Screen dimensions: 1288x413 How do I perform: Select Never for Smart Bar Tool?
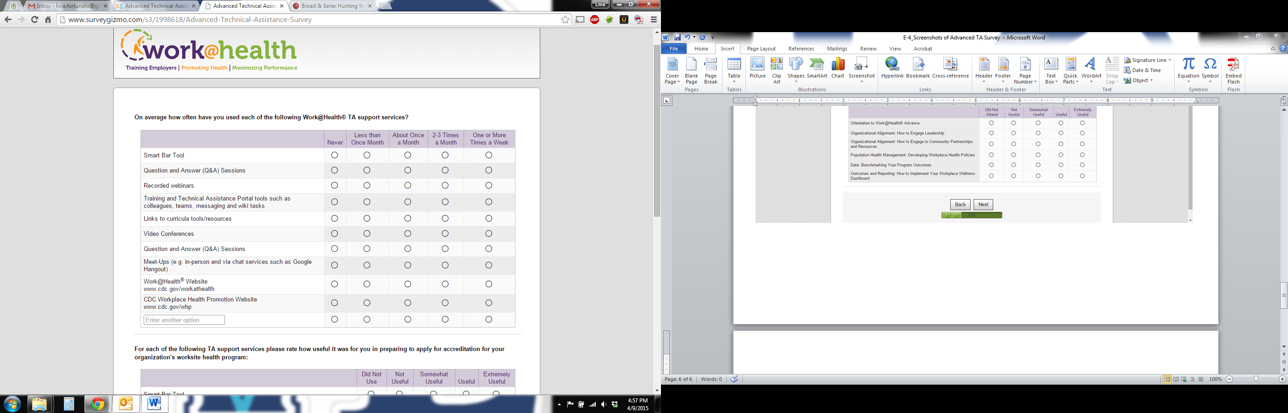335,155
